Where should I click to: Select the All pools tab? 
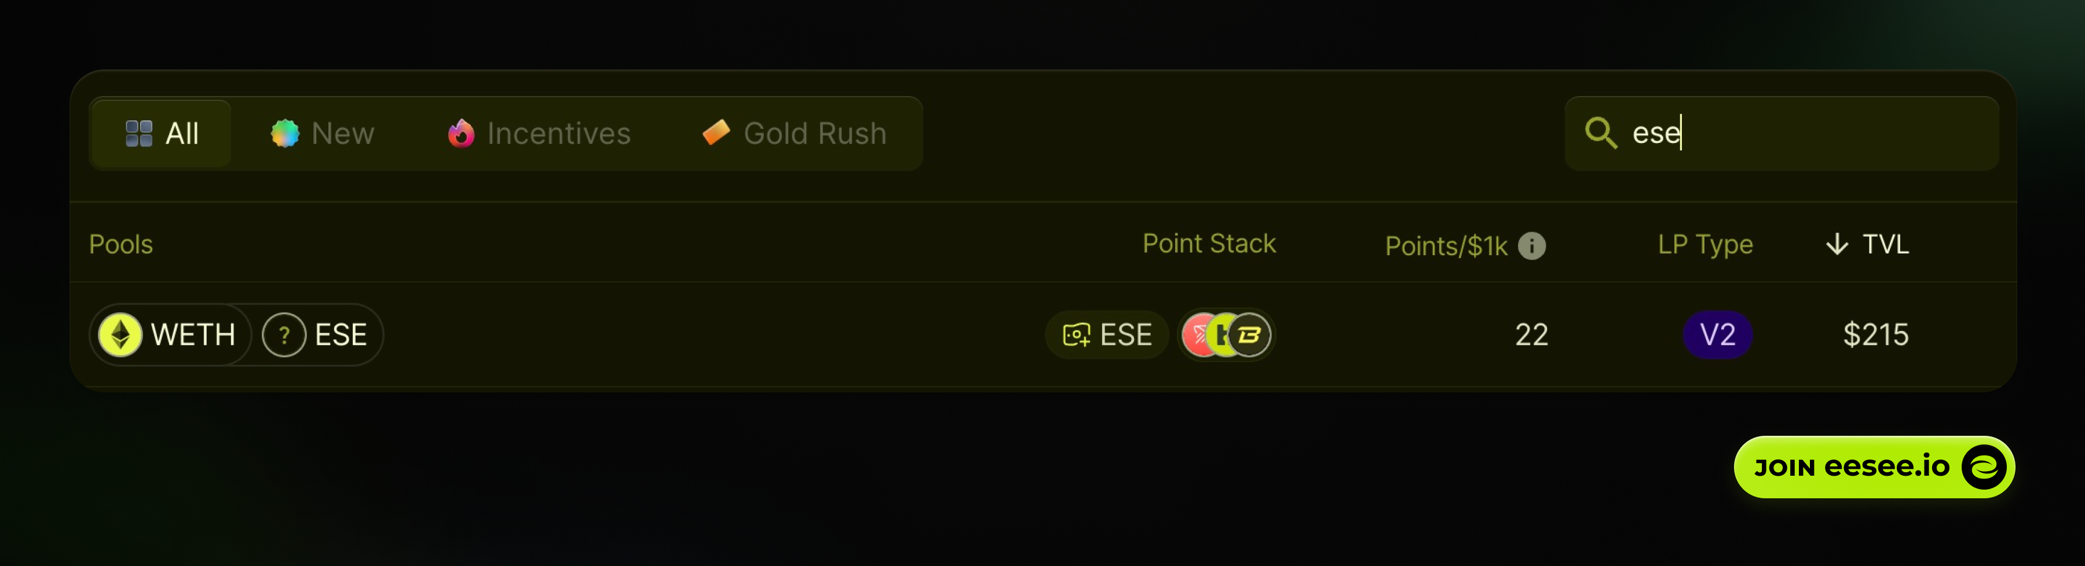[x=161, y=134]
